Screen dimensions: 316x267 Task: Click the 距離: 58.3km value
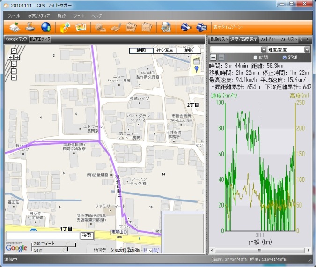click(267, 66)
